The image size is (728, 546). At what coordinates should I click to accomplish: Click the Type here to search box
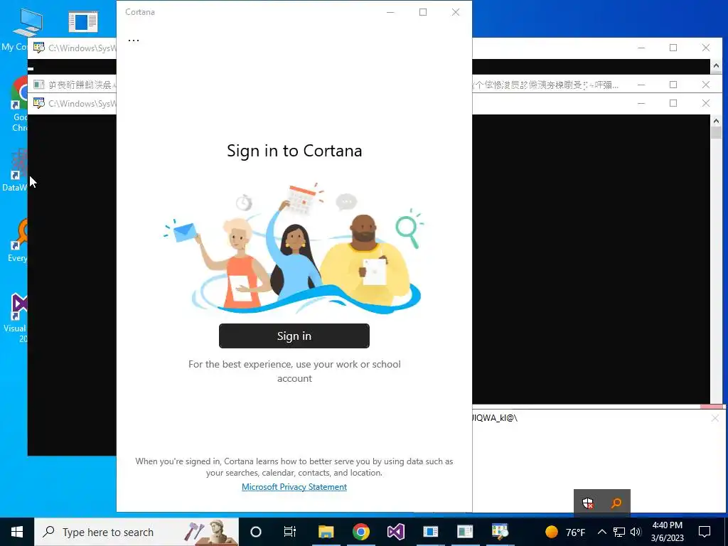[136, 532]
